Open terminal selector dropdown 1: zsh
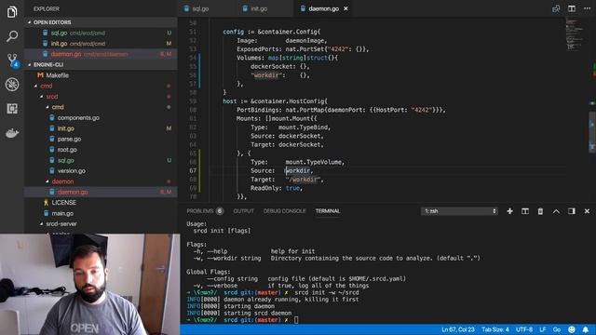 pos(459,211)
